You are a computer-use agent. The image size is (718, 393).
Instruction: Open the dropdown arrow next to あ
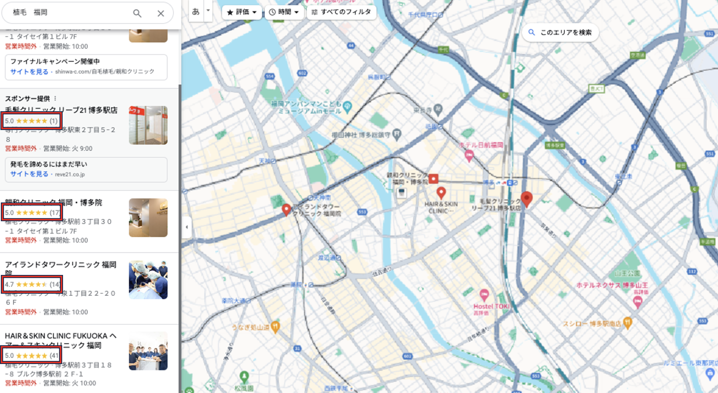[208, 10]
